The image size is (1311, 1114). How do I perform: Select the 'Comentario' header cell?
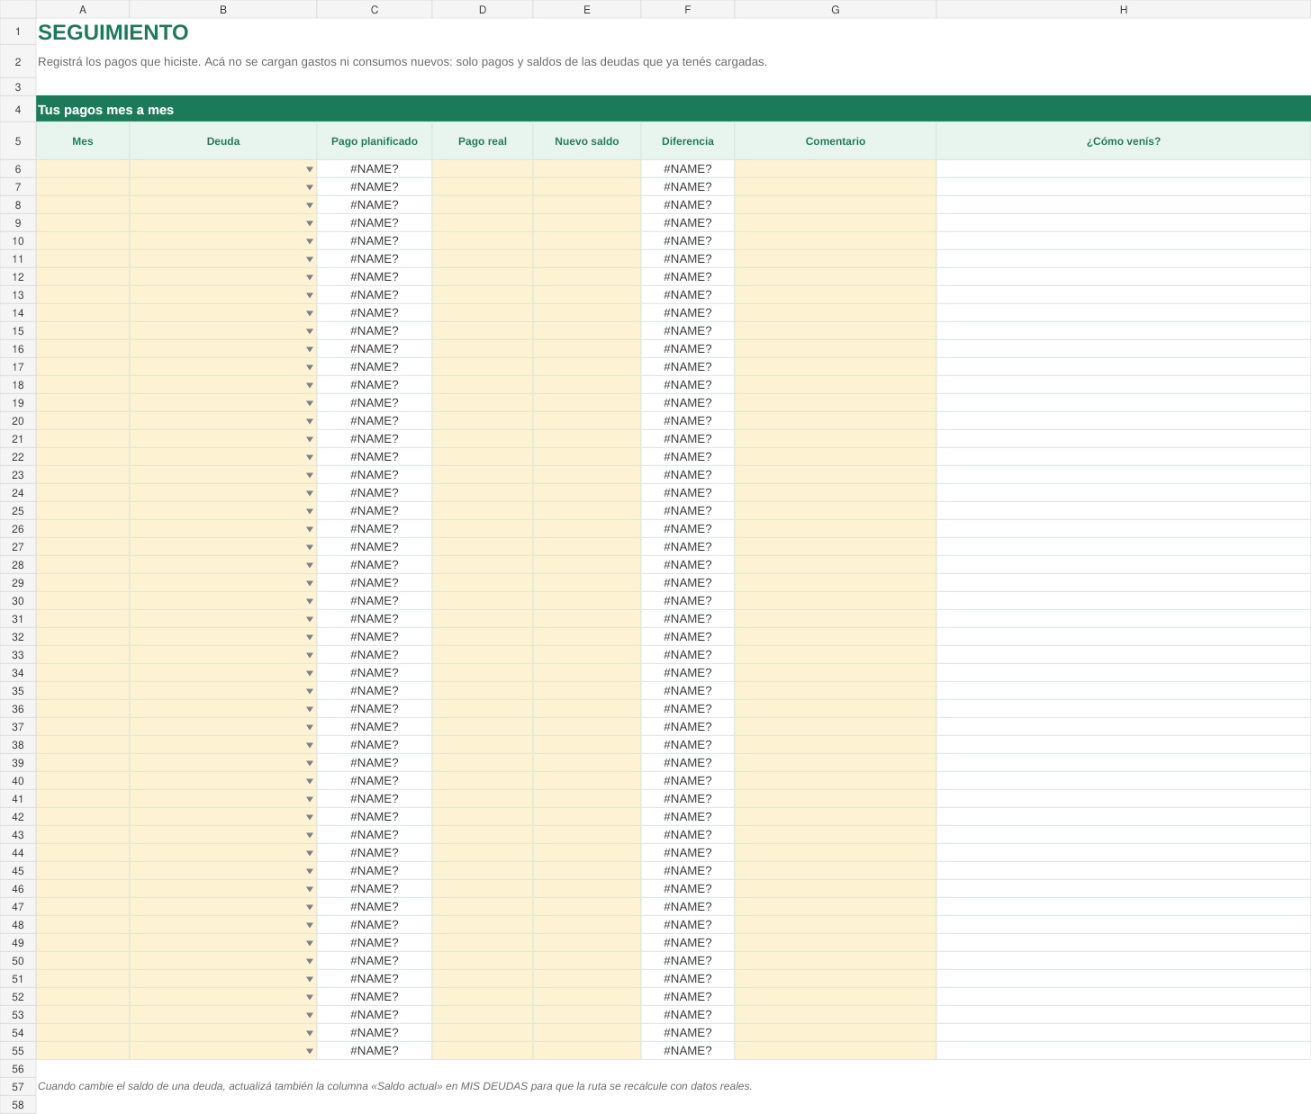point(836,141)
